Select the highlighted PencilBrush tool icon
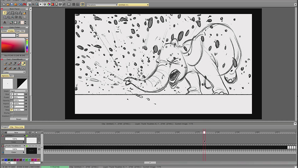The image size is (298, 168). pos(24,63)
